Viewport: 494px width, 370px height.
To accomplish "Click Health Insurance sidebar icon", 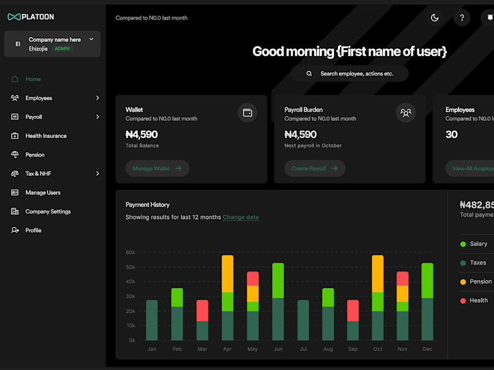I will 15,136.
